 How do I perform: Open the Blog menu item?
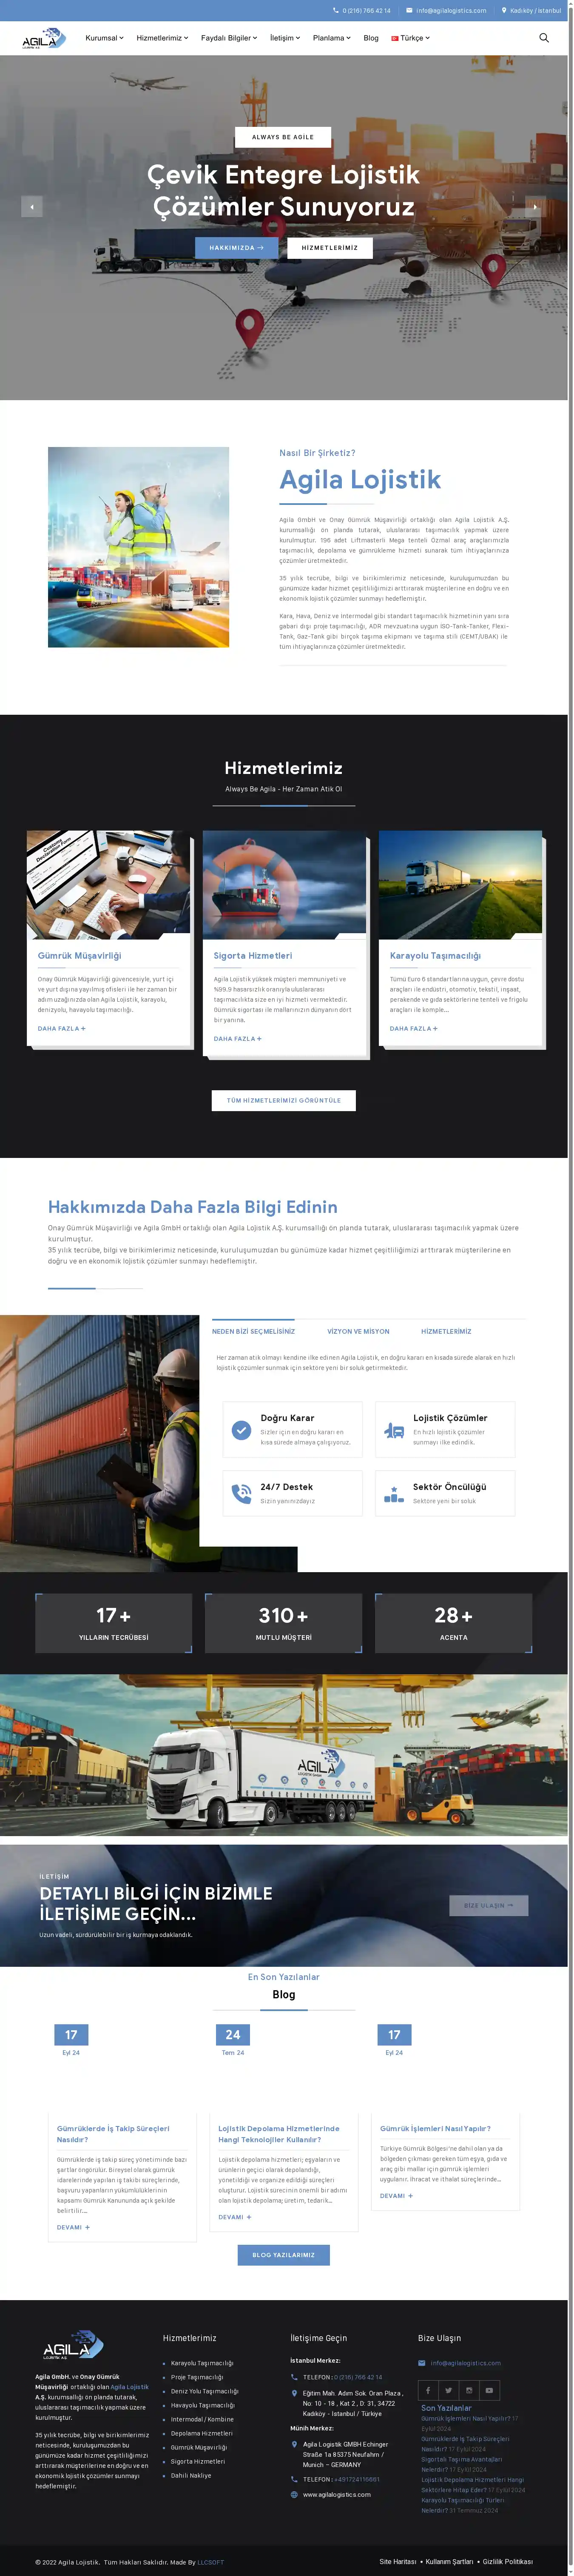click(370, 38)
